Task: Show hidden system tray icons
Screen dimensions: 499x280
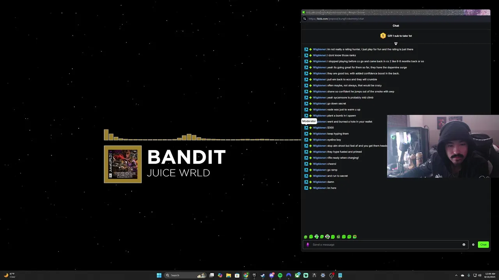Action: tap(456, 275)
